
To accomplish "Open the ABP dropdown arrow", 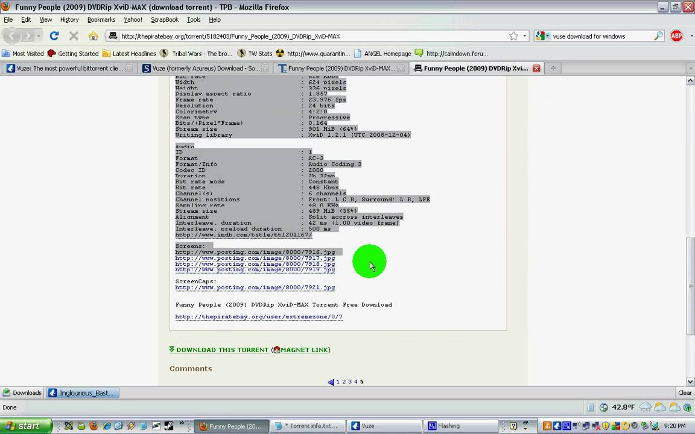I will [691, 36].
